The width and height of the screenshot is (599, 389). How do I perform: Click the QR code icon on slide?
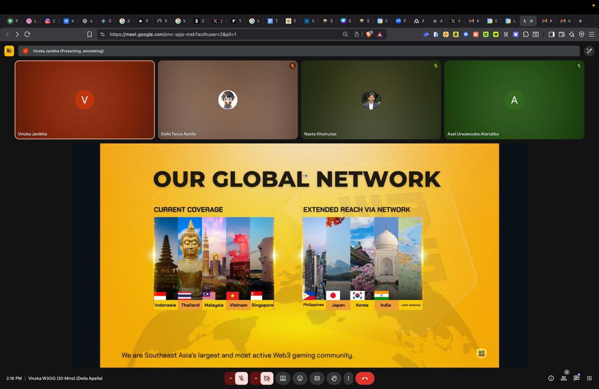click(x=481, y=354)
